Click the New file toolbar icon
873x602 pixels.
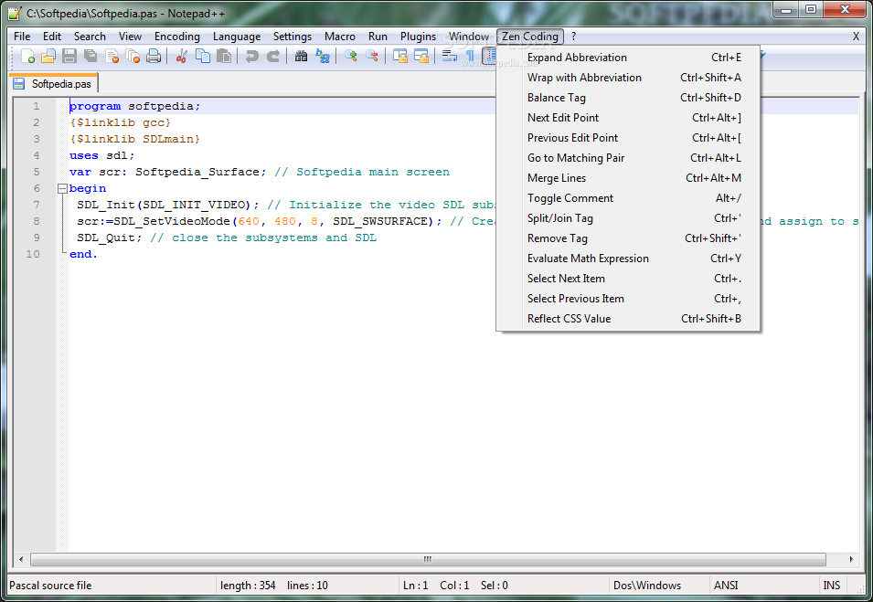[x=27, y=57]
